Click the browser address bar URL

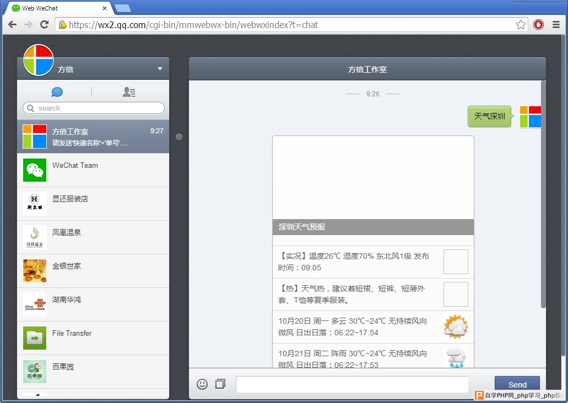click(x=193, y=25)
